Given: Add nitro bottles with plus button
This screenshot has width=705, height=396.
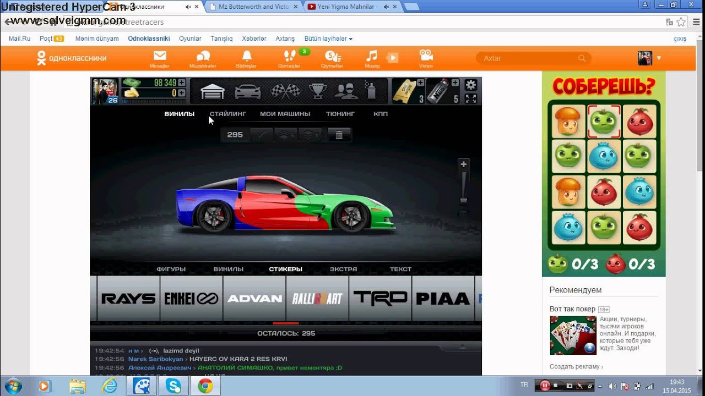Looking at the screenshot, I should tap(455, 83).
